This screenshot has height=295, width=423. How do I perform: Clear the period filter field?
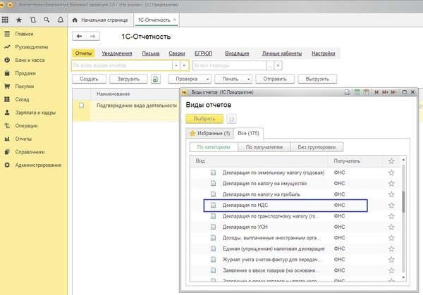[x=278, y=65]
